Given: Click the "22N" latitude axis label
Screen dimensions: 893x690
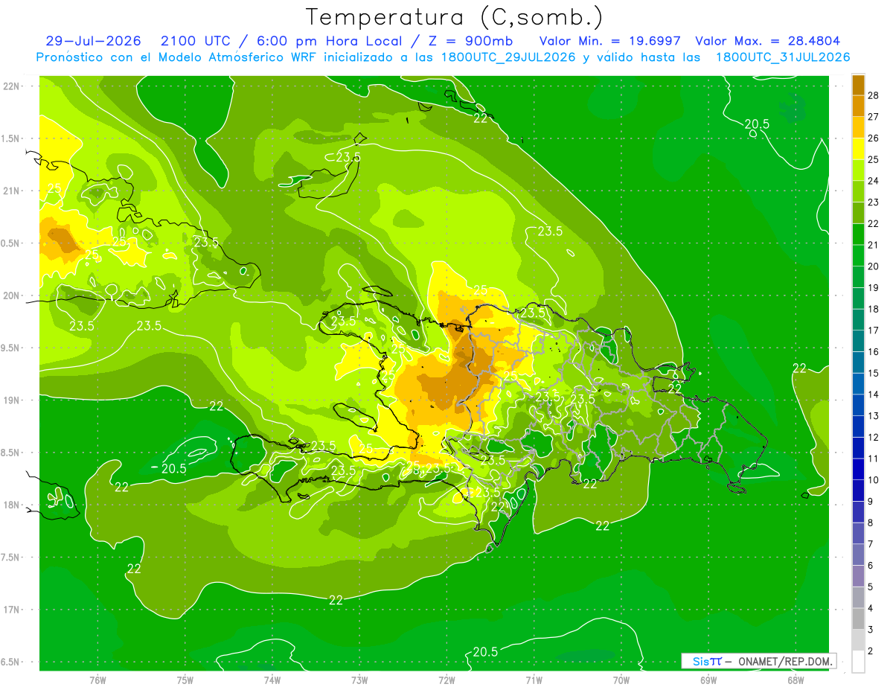Looking at the screenshot, I should [13, 86].
